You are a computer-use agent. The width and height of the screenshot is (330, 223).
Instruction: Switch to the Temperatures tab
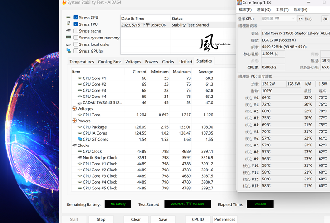click(x=82, y=62)
